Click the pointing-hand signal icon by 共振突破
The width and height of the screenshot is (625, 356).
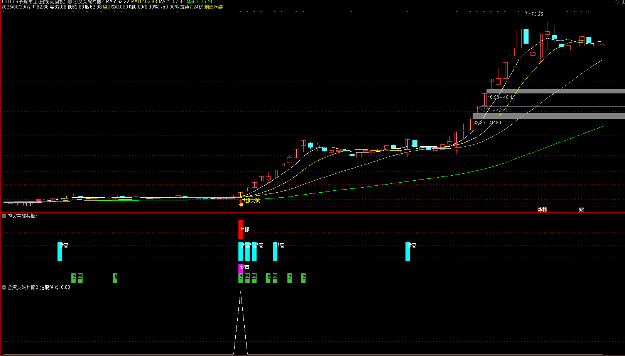241,203
